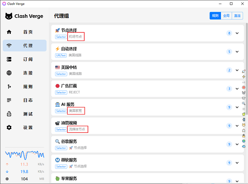Jump to green apple group in side strip
The image size is (248, 184).
click(244, 114)
